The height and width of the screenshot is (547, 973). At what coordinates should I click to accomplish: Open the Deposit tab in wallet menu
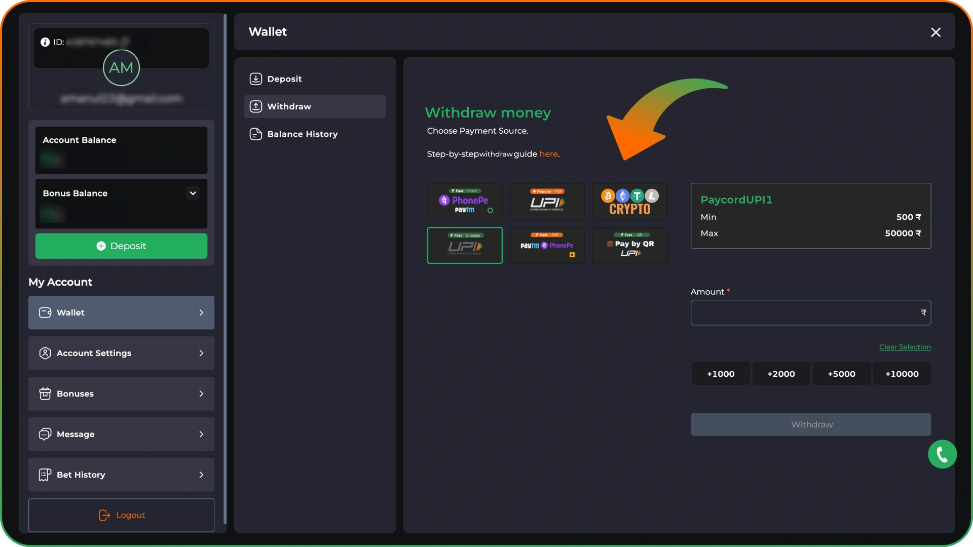[315, 79]
